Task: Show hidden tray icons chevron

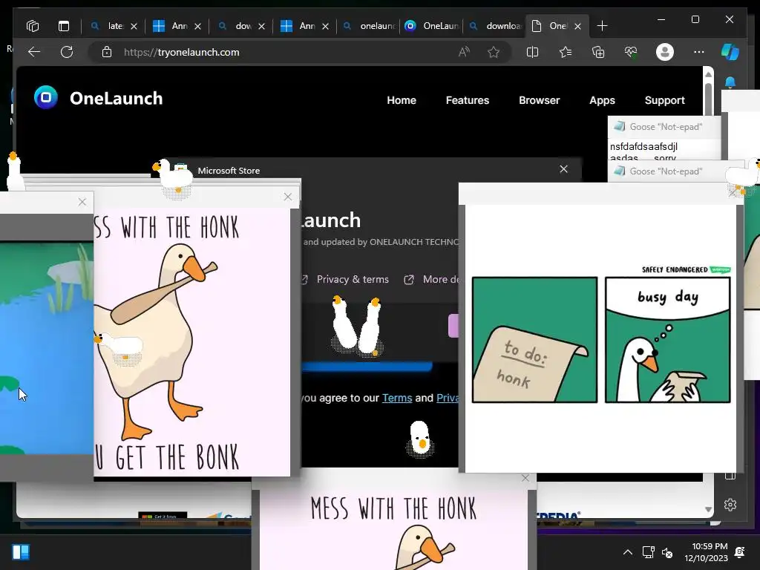Action: pyautogui.click(x=628, y=552)
